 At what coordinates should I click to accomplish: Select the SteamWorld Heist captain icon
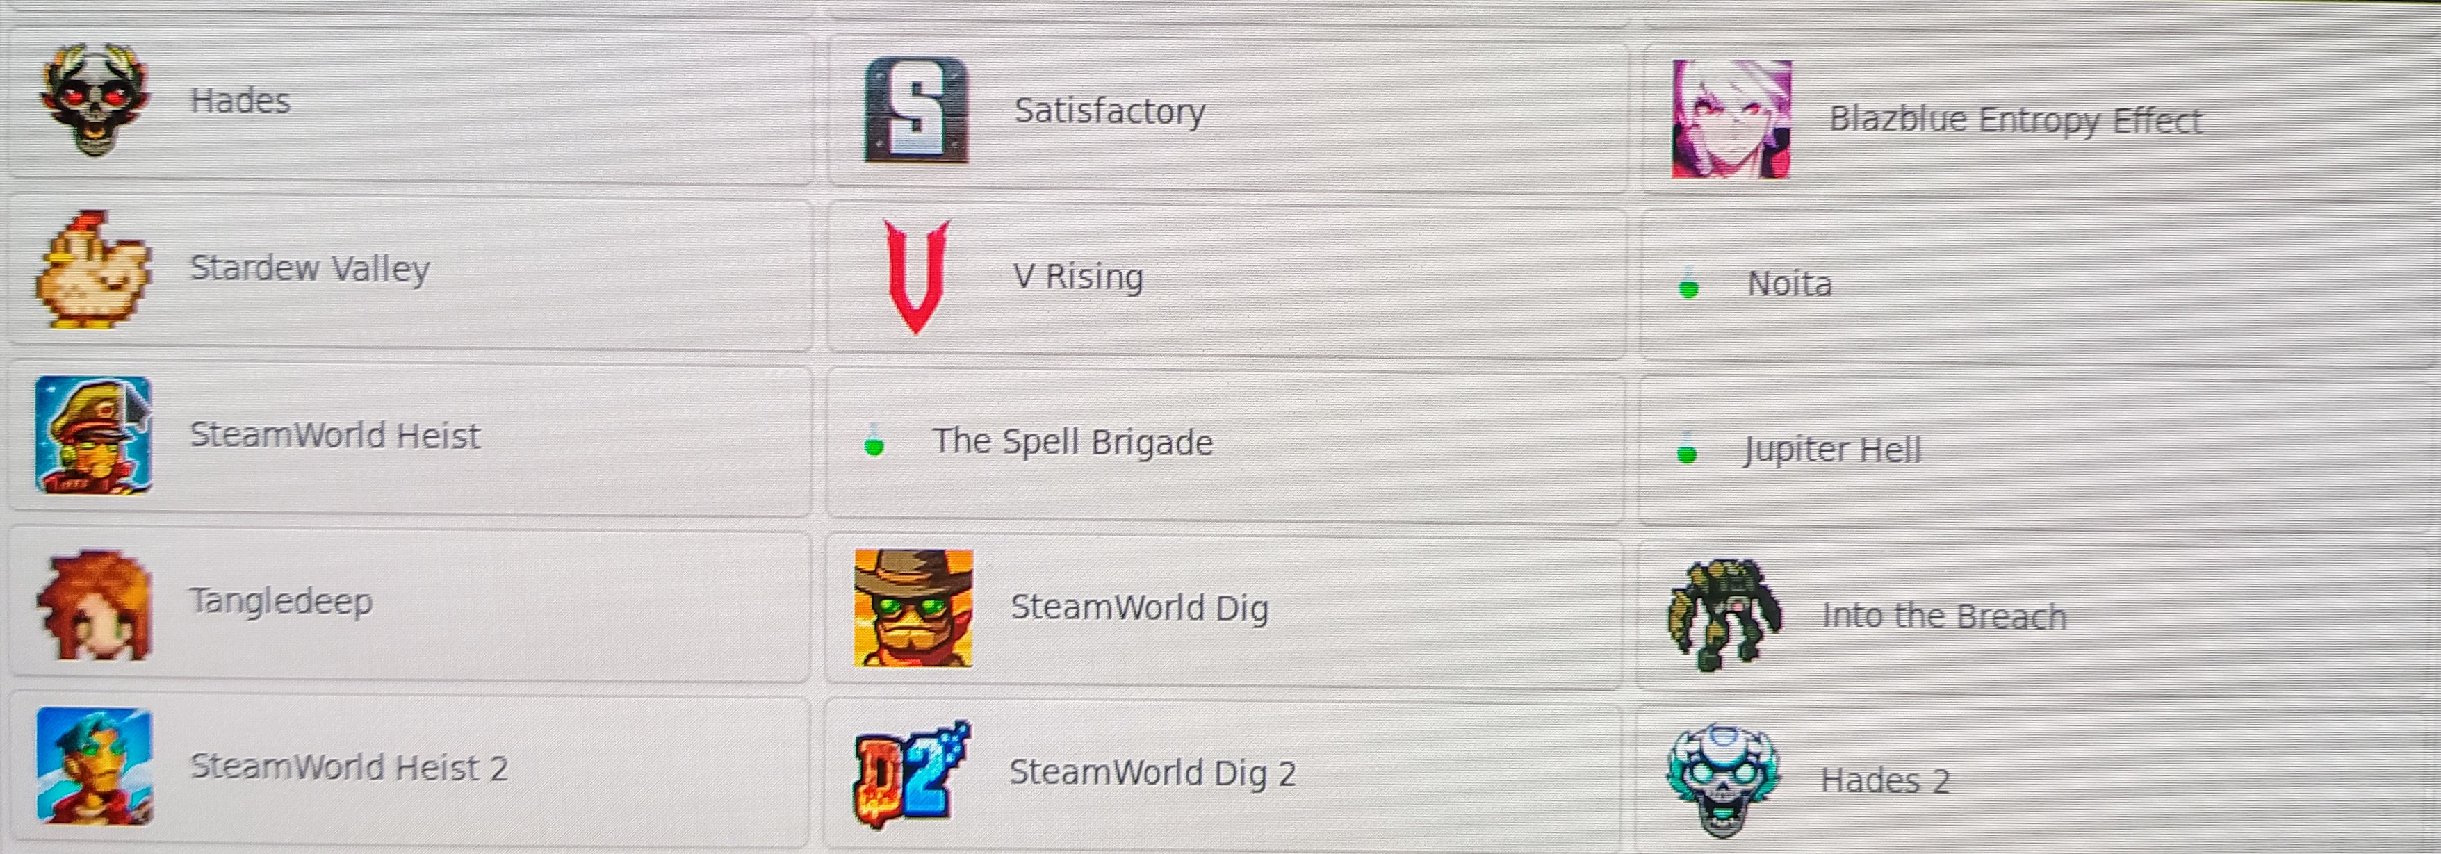pyautogui.click(x=93, y=435)
